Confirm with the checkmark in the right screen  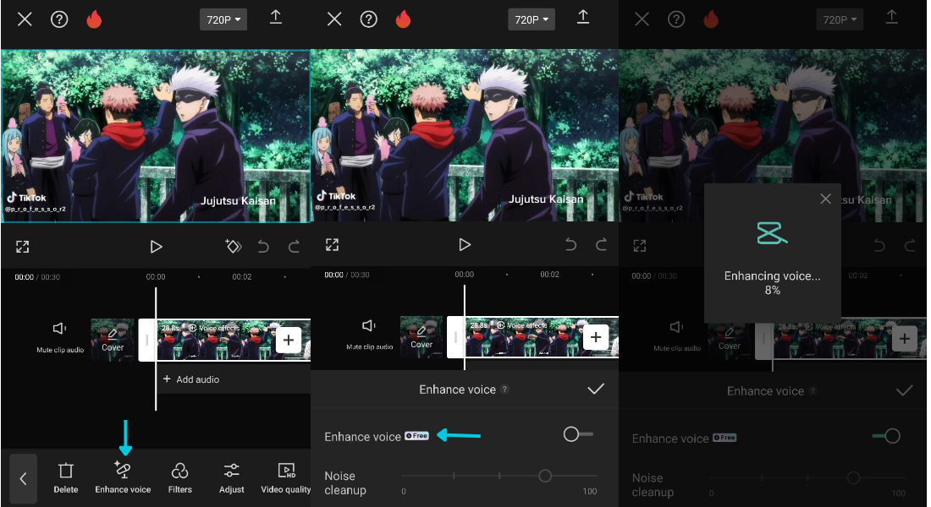[x=904, y=390]
